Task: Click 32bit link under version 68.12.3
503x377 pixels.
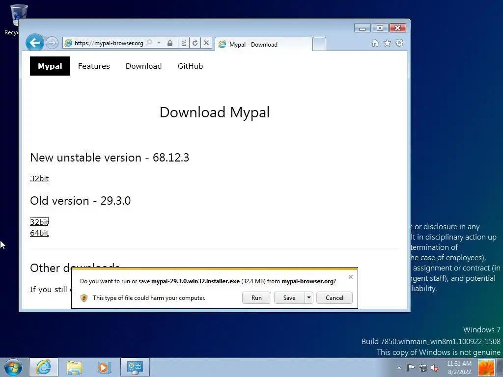Action: 39,179
